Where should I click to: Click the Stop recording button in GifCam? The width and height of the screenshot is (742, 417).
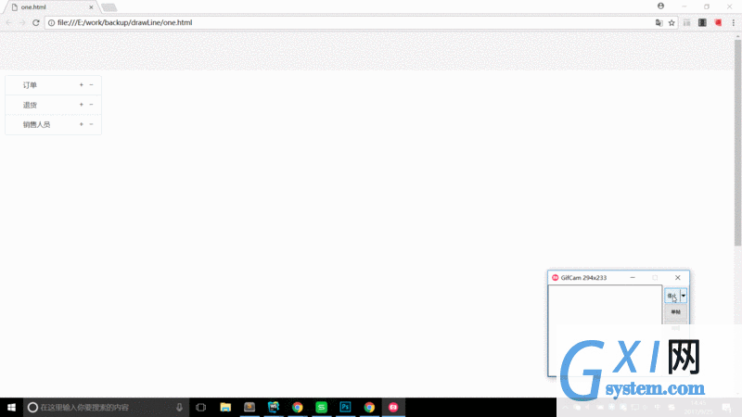pyautogui.click(x=672, y=296)
